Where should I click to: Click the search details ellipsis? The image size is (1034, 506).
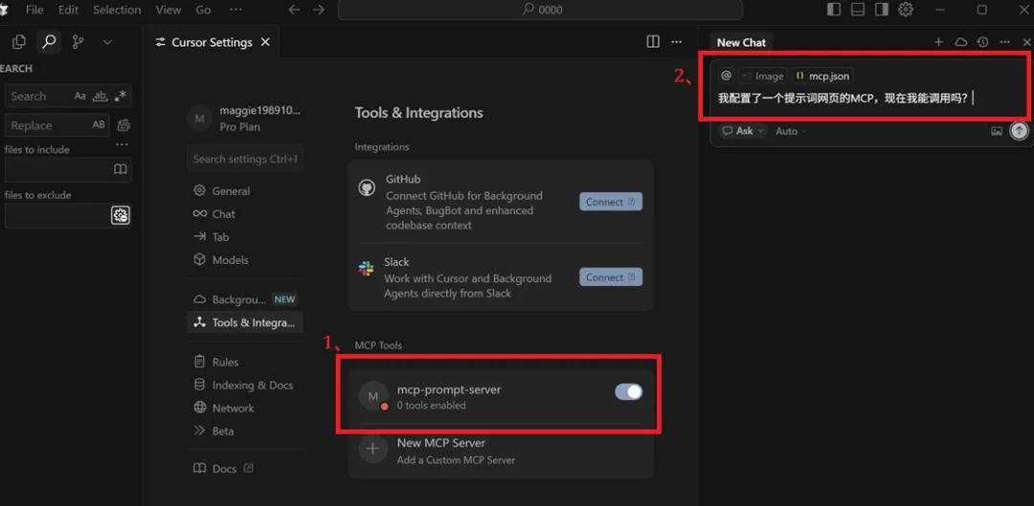point(122,144)
